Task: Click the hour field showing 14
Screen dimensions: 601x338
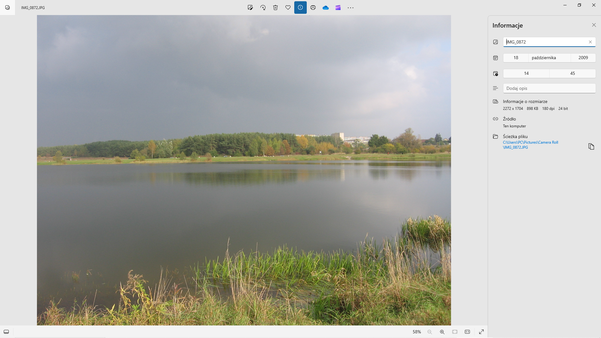Action: coord(526,73)
